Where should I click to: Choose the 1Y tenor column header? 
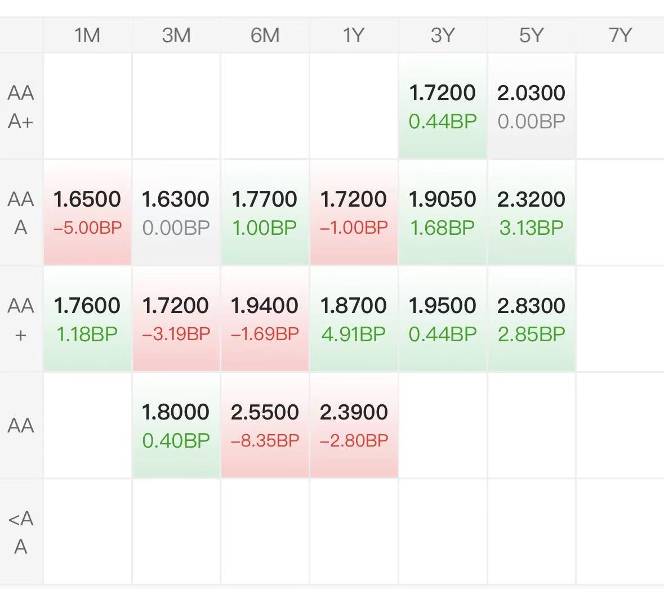pos(354,35)
